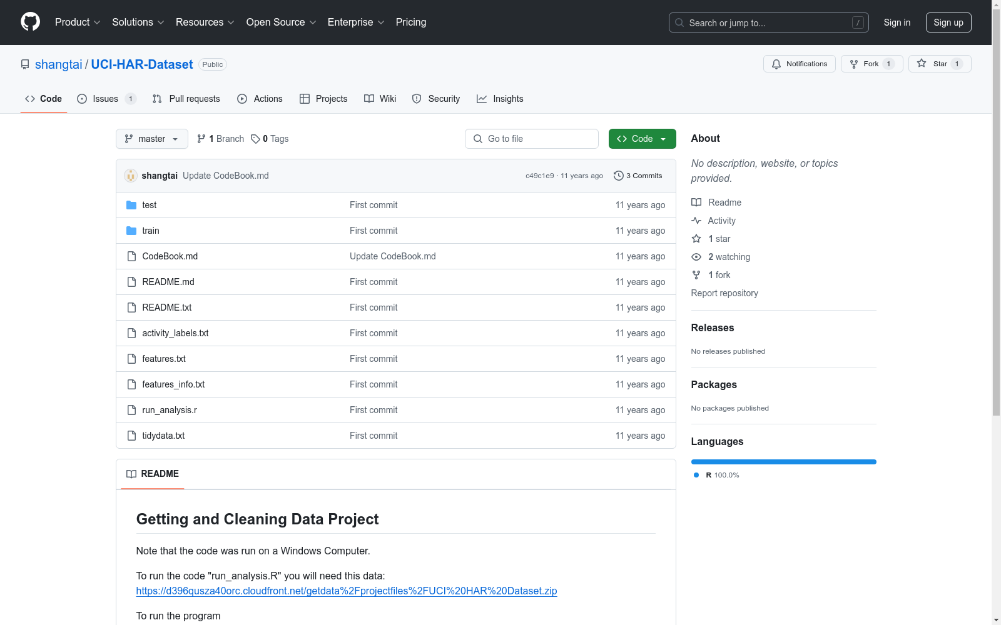
Task: Open the green Code dropdown button
Action: [x=642, y=139]
